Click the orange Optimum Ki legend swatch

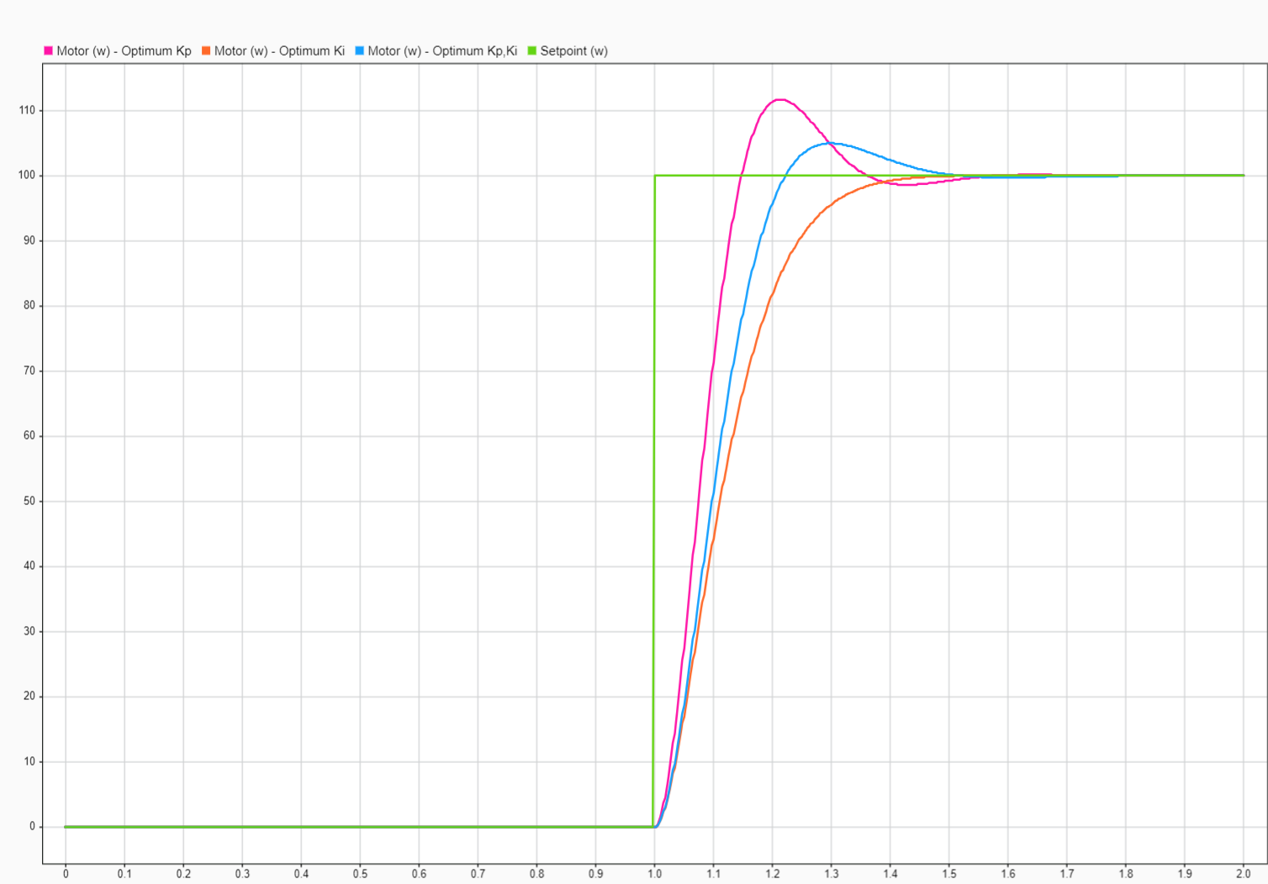point(206,51)
